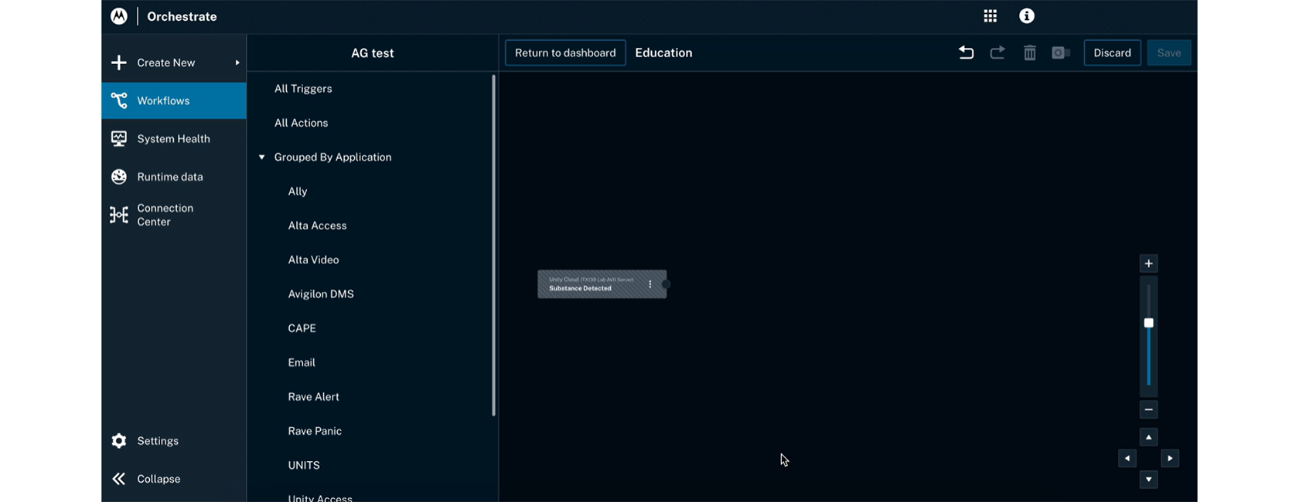Click the application list scrollbar
The image size is (1299, 502).
coord(493,246)
